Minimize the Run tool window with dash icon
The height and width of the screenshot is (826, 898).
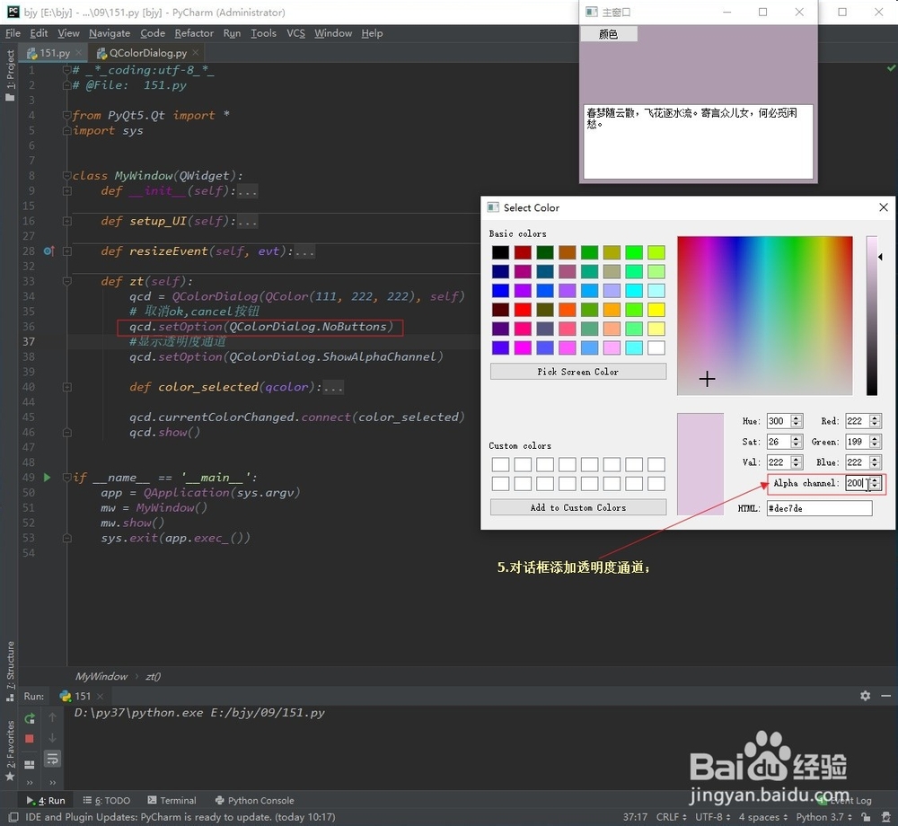tap(886, 696)
